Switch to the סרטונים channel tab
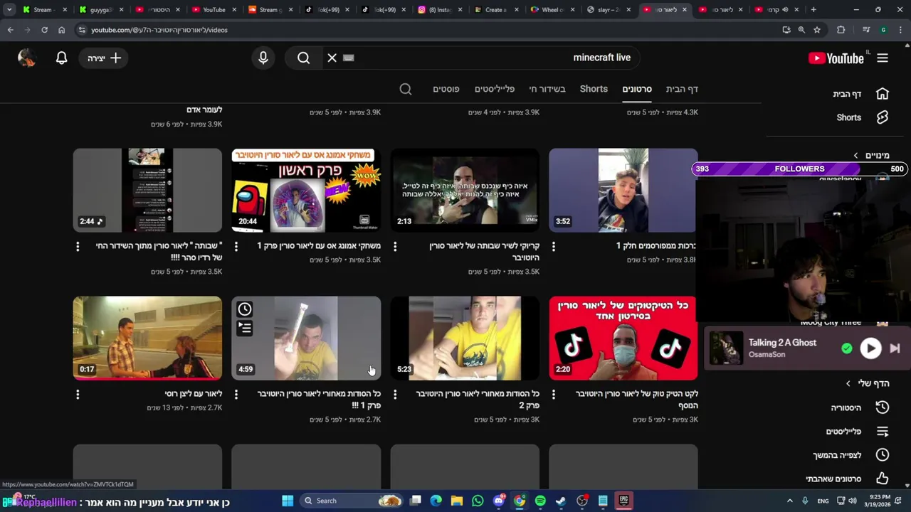This screenshot has width=911, height=512. pos(637,89)
